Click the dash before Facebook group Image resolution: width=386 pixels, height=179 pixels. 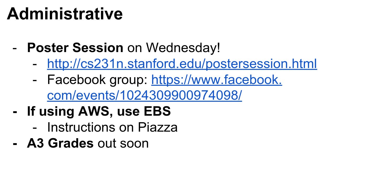click(x=35, y=80)
